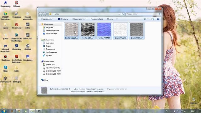Screen dimensions: 201x113
Task: Click the bricks path in the address bar
Action: [57, 14]
